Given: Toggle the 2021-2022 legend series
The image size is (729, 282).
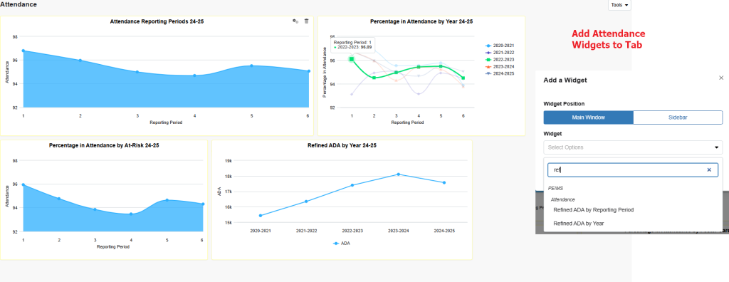Looking at the screenshot, I should click(x=500, y=53).
